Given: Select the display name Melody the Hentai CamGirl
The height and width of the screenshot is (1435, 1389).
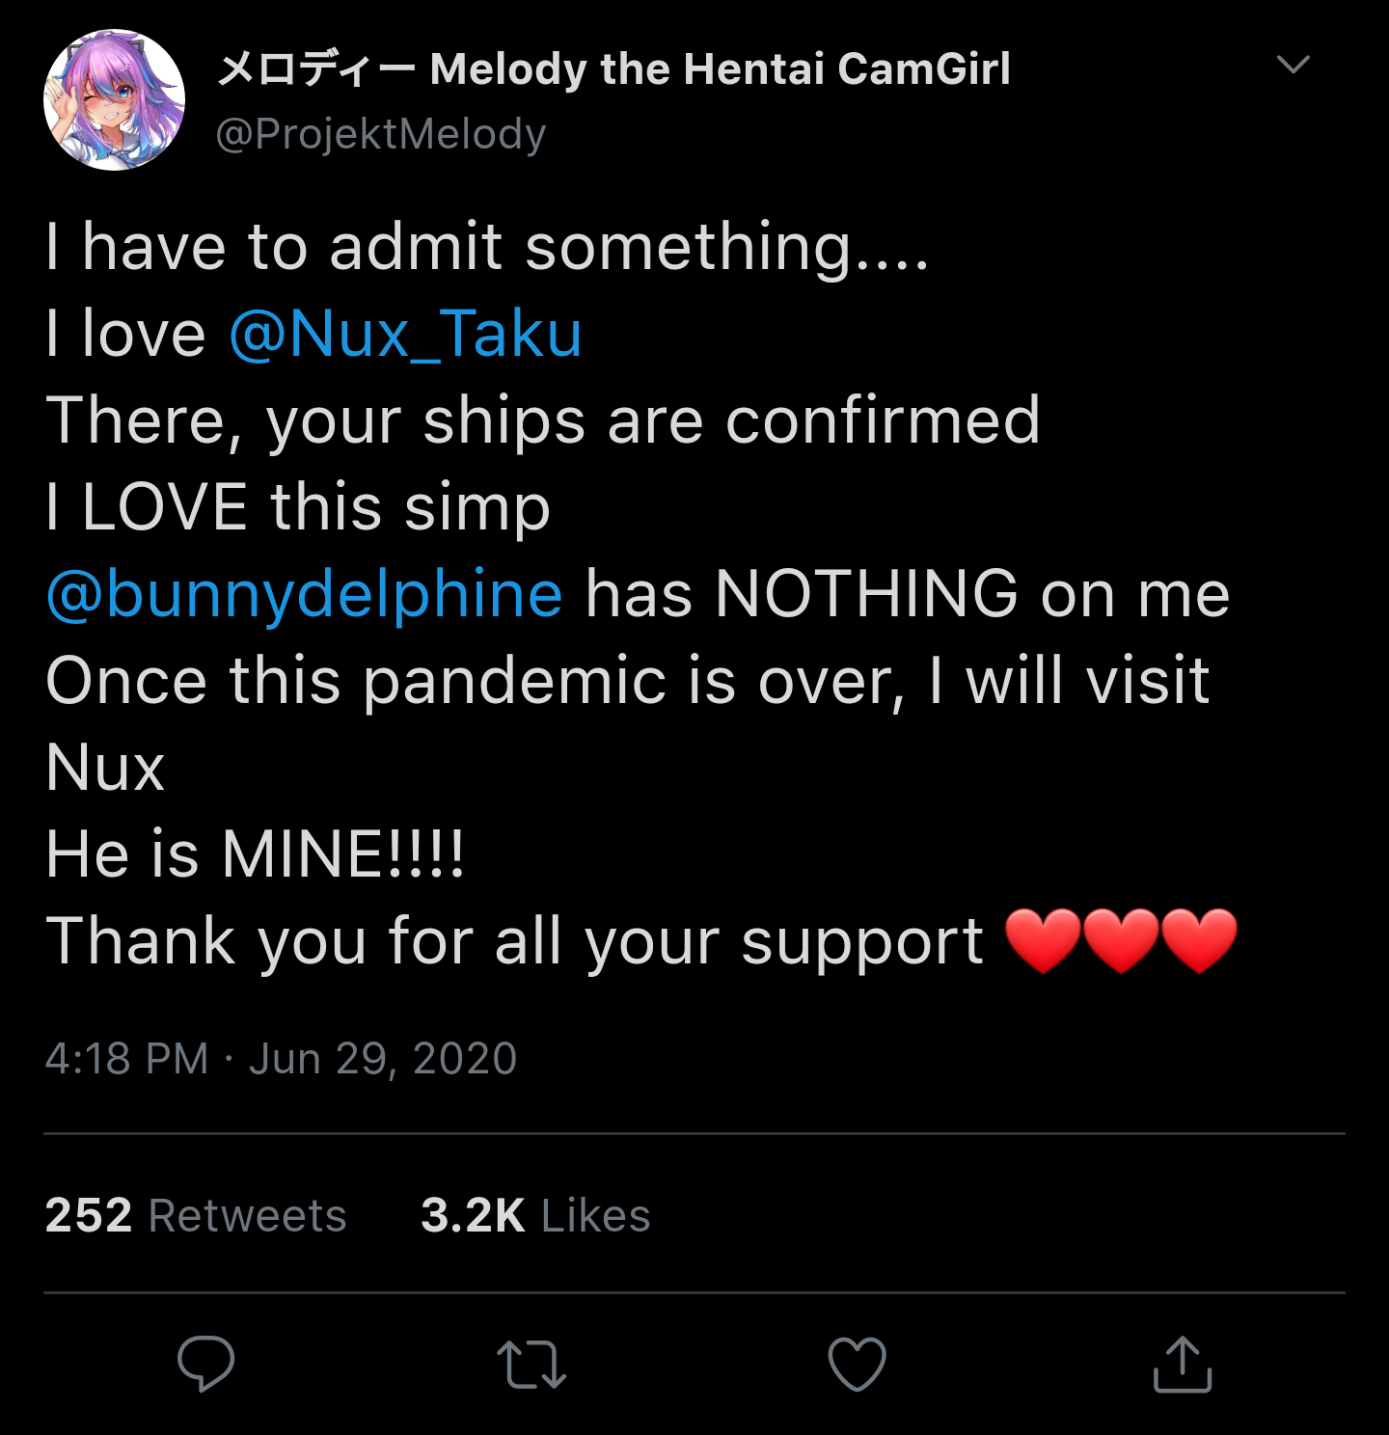Looking at the screenshot, I should pos(612,66).
